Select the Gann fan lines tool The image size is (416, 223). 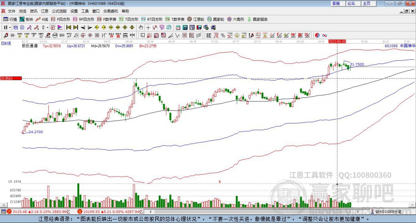149,35
